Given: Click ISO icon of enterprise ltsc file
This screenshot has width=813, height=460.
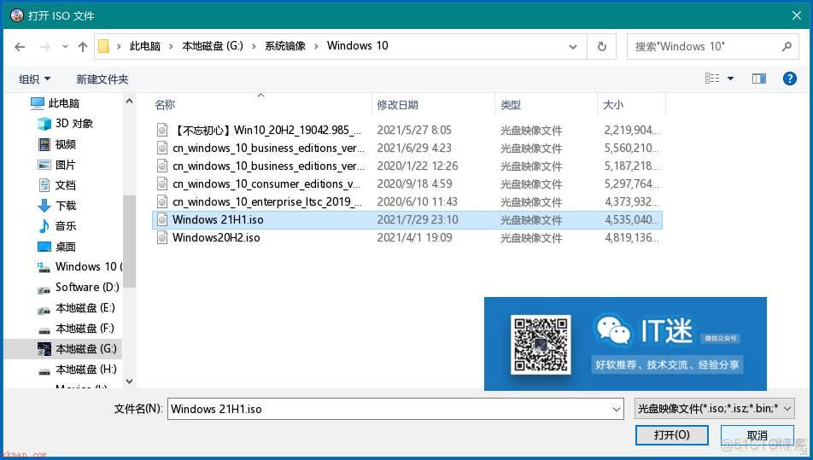Looking at the screenshot, I should point(162,201).
